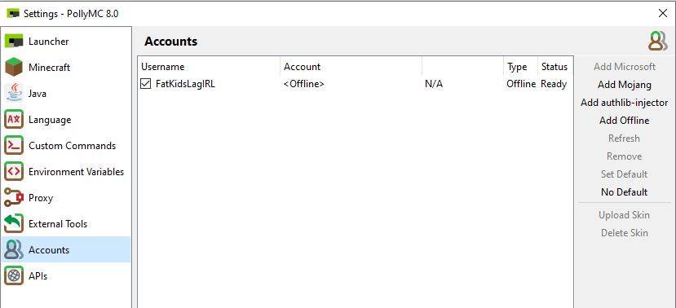
Task: Click the Delete Skin button
Action: [x=625, y=233]
